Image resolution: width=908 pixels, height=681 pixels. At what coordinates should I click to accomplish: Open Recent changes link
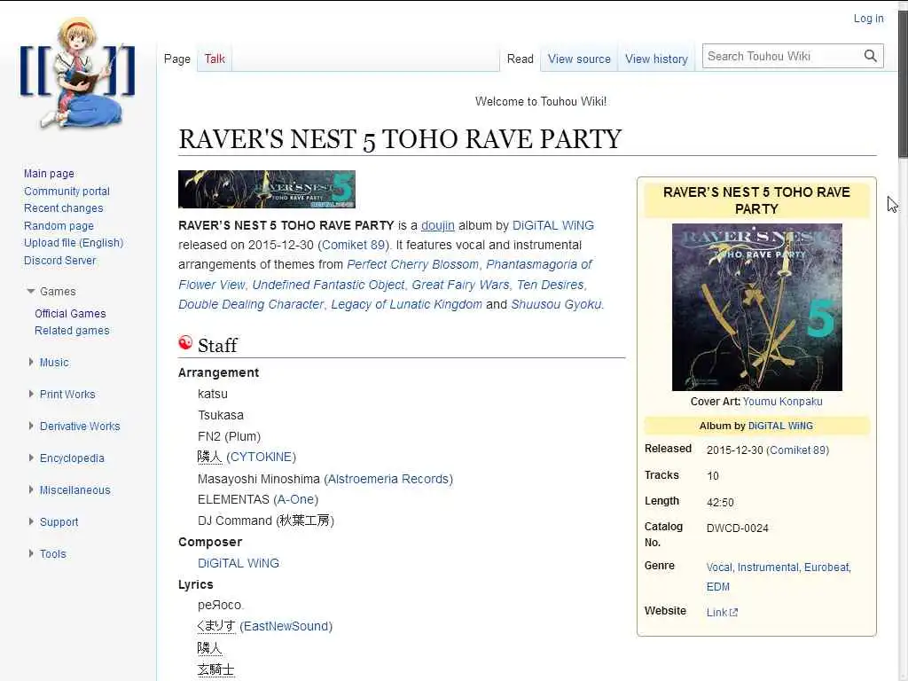pyautogui.click(x=64, y=207)
